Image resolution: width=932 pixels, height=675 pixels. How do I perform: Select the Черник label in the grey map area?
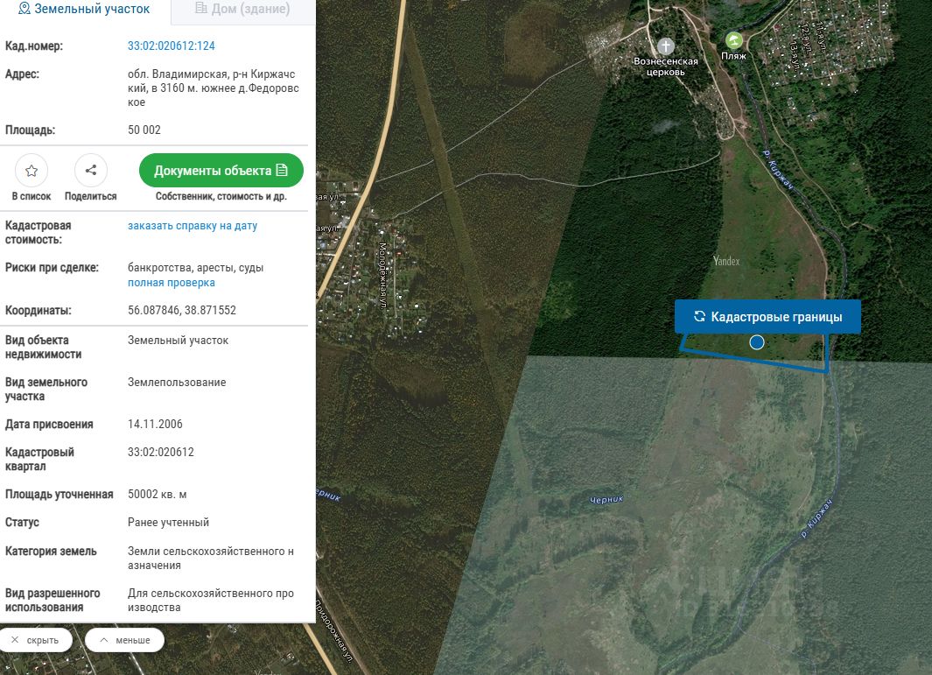click(x=606, y=500)
